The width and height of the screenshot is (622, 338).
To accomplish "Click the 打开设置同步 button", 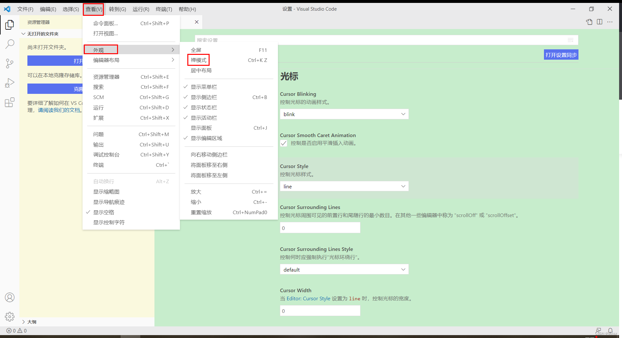I will (x=561, y=55).
